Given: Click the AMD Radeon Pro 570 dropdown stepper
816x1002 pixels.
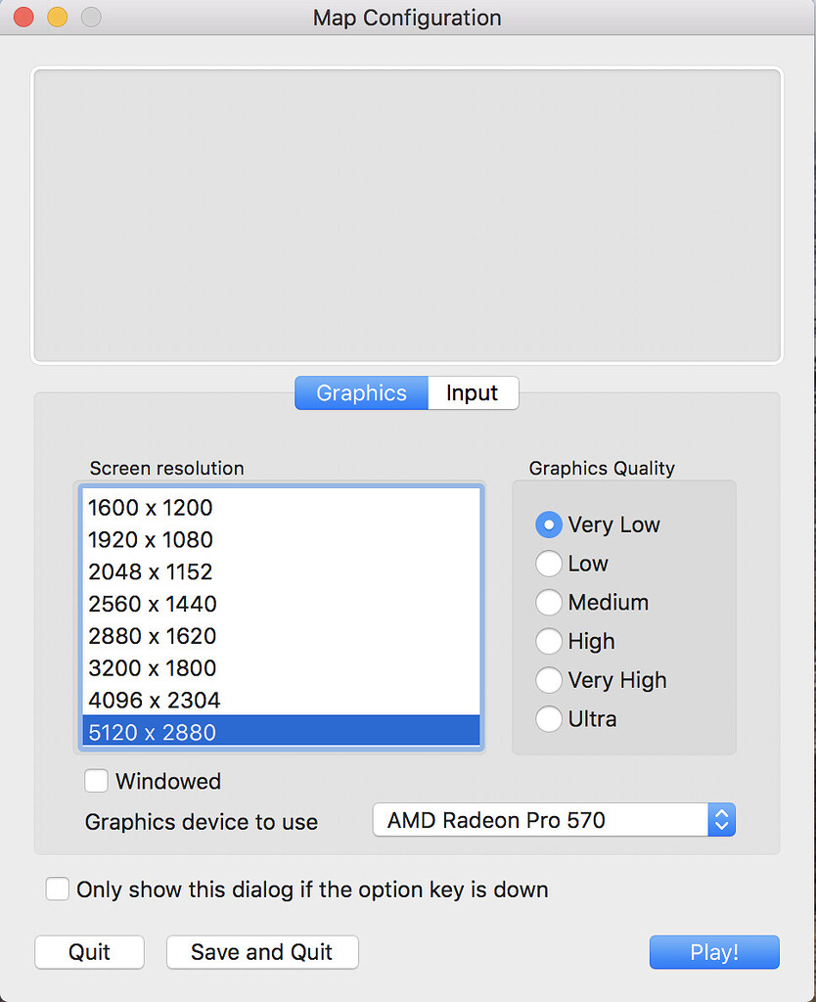Looking at the screenshot, I should tap(721, 820).
